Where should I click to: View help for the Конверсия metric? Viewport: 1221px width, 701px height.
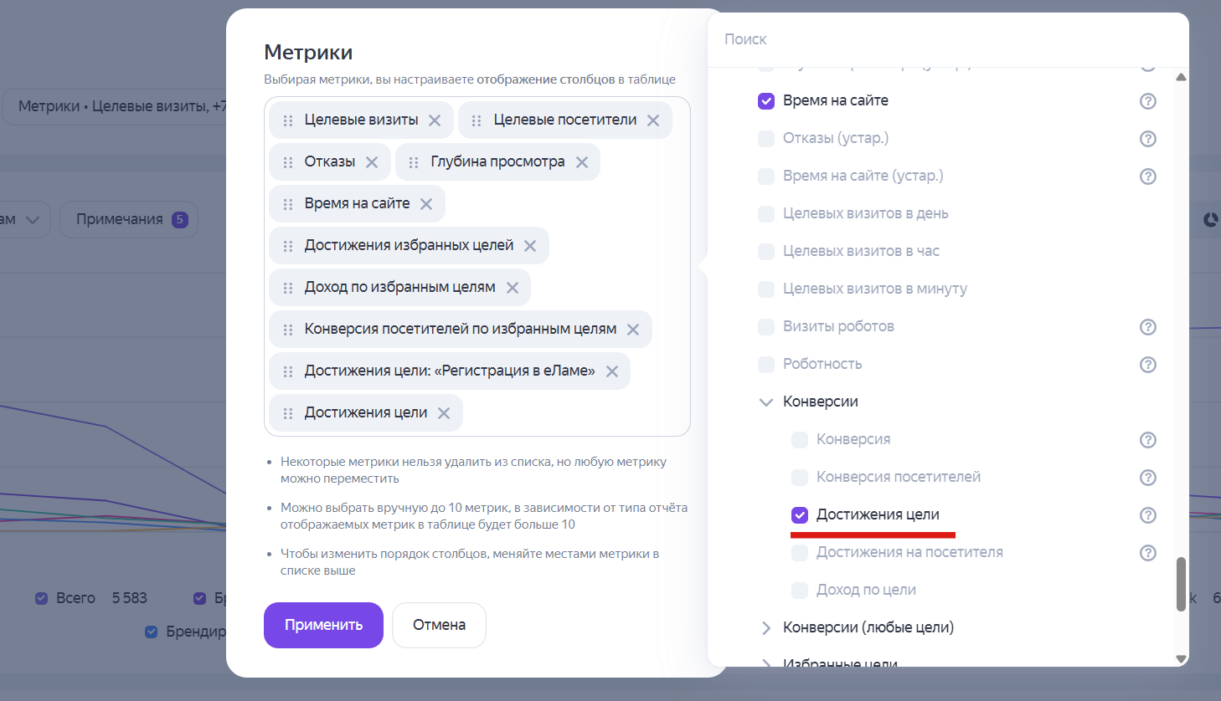1147,439
